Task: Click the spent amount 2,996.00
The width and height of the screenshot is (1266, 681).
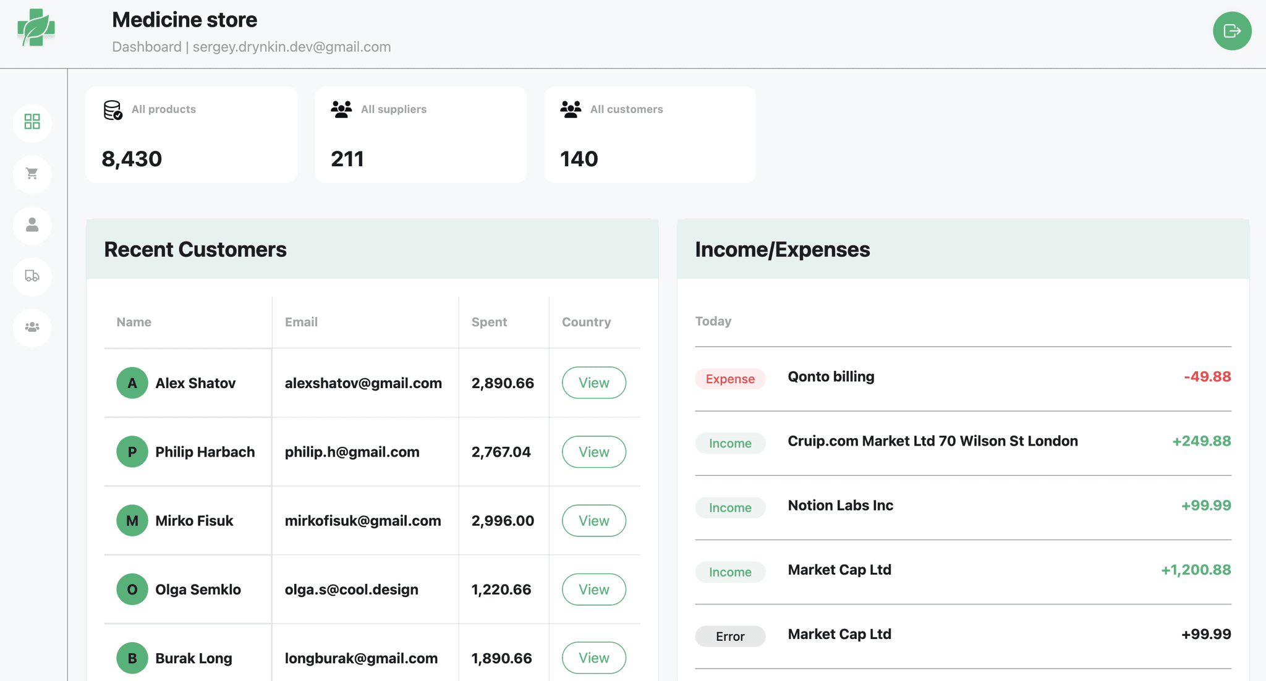Action: coord(503,521)
